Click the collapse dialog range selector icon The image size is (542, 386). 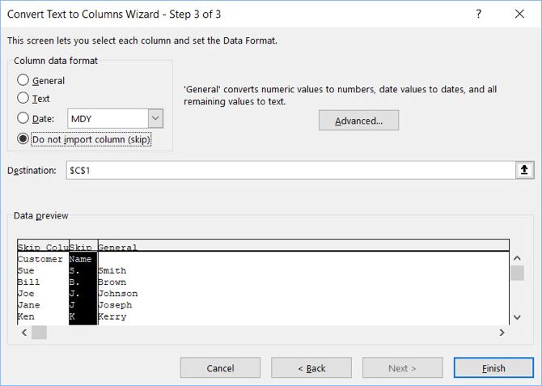coord(524,170)
